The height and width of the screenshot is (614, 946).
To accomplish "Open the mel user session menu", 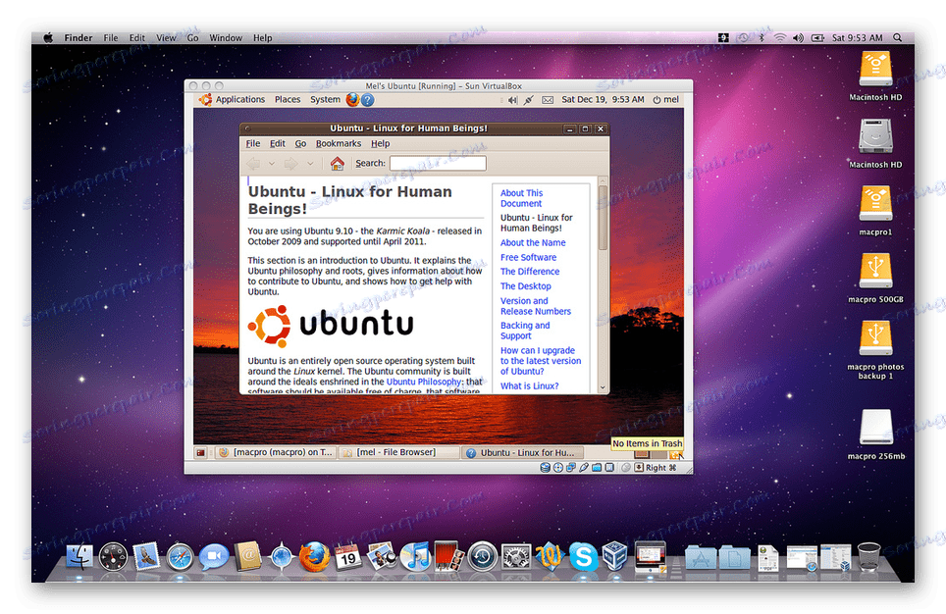I will [x=666, y=99].
